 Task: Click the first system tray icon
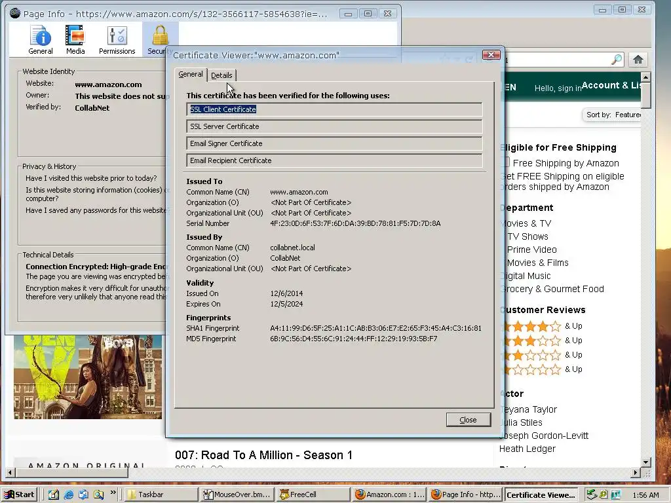point(592,495)
